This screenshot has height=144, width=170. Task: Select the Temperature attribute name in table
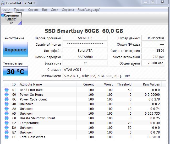[x=29, y=123]
